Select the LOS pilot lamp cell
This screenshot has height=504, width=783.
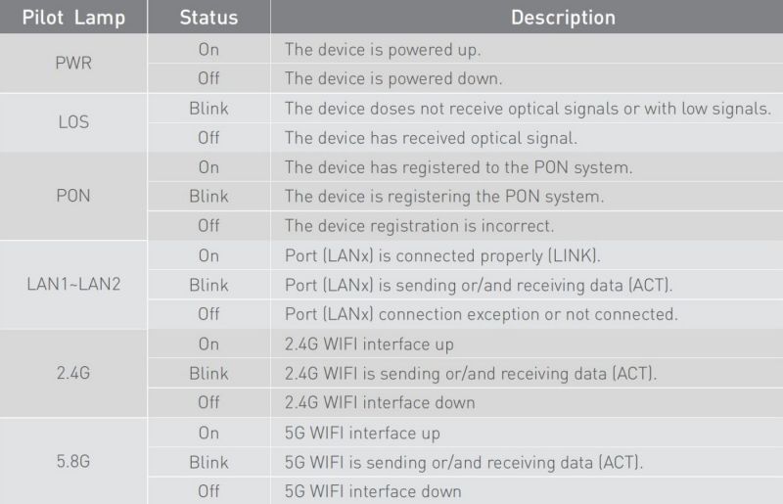coord(74,123)
